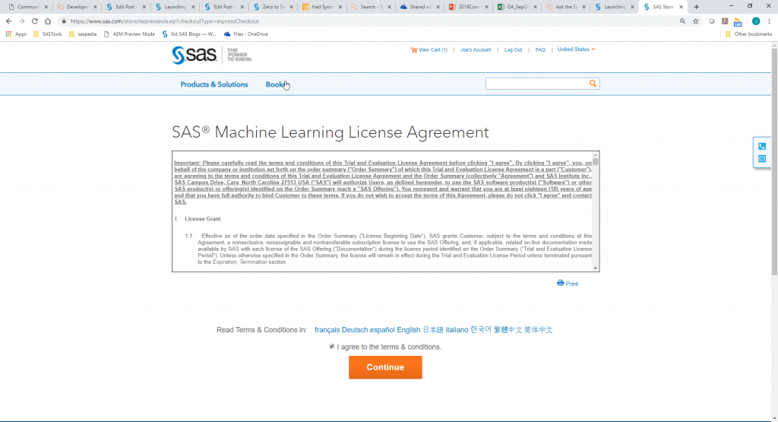Click the search magnifier on SAS site
778x422 pixels.
(x=593, y=84)
